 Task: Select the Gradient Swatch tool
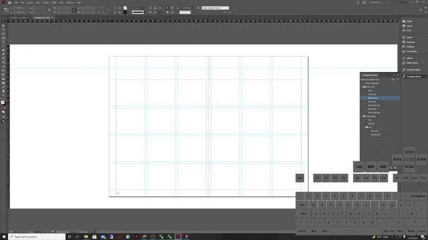[3, 75]
